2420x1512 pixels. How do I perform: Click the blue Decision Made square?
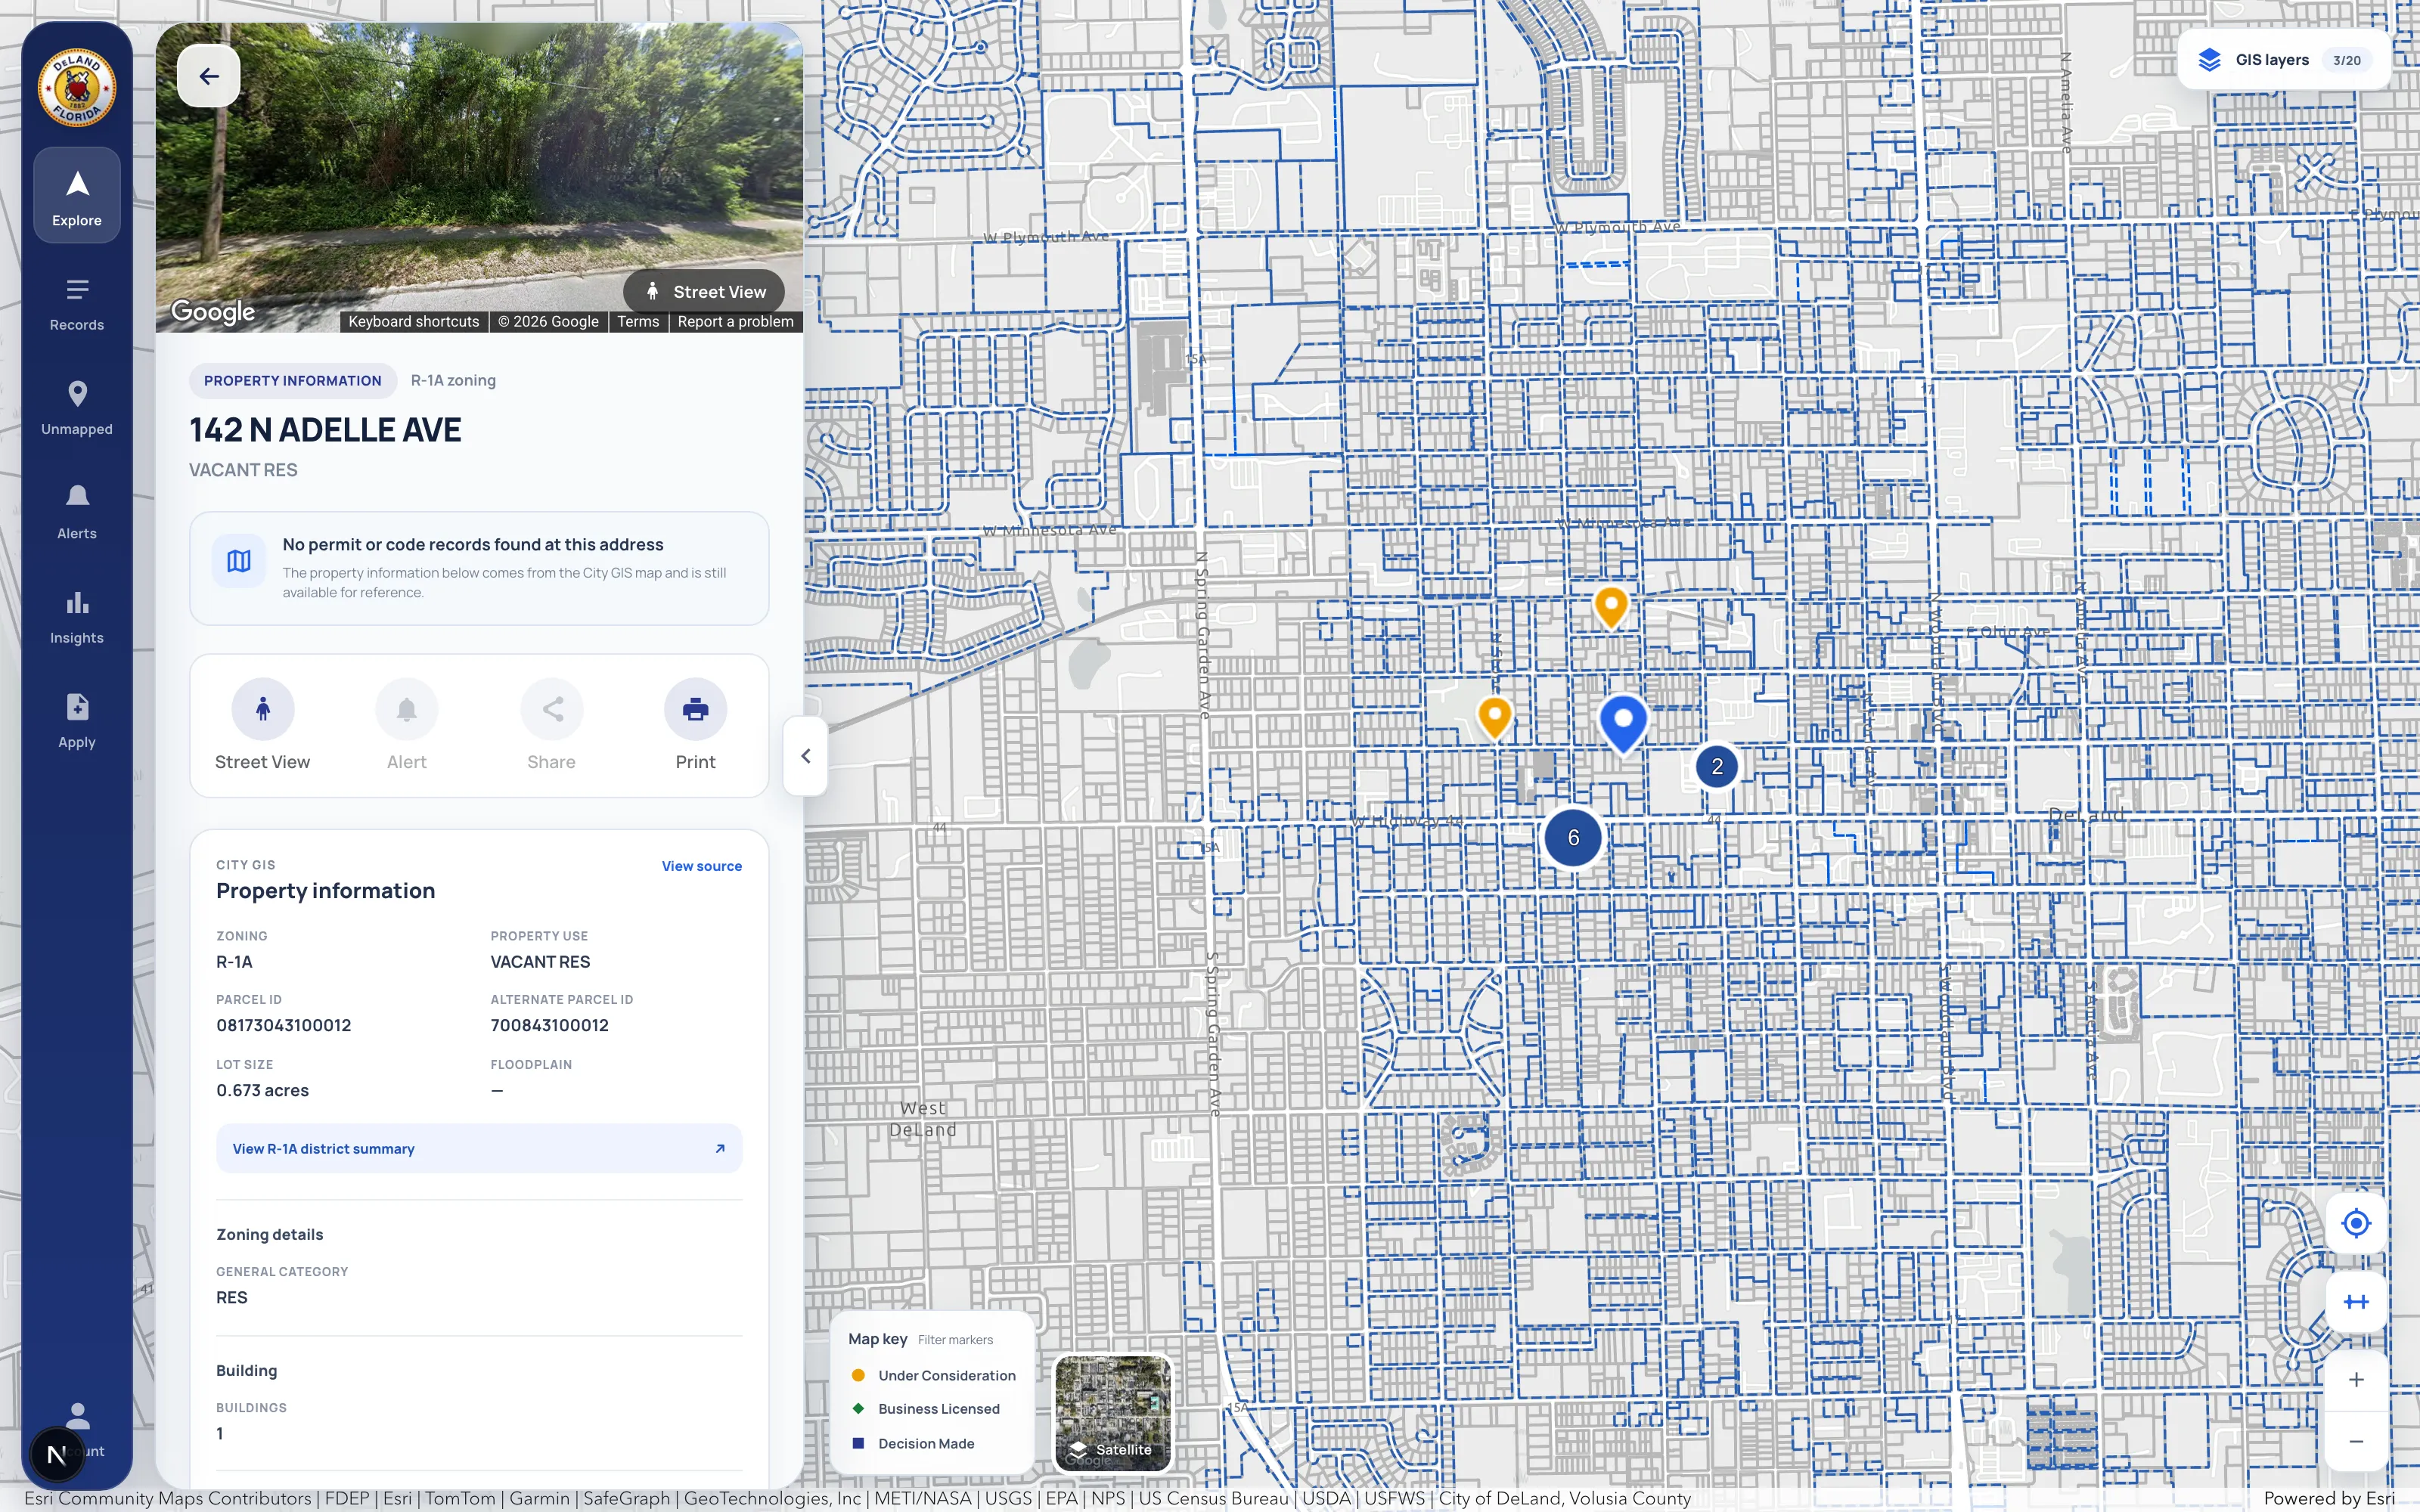[858, 1443]
